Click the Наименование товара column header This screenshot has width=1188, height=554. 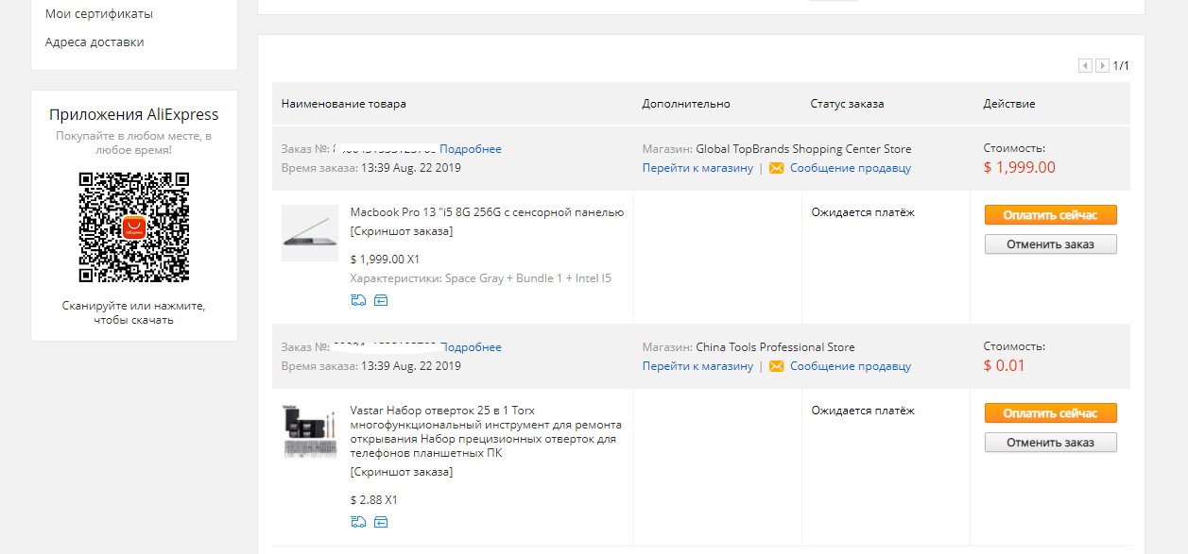344,104
